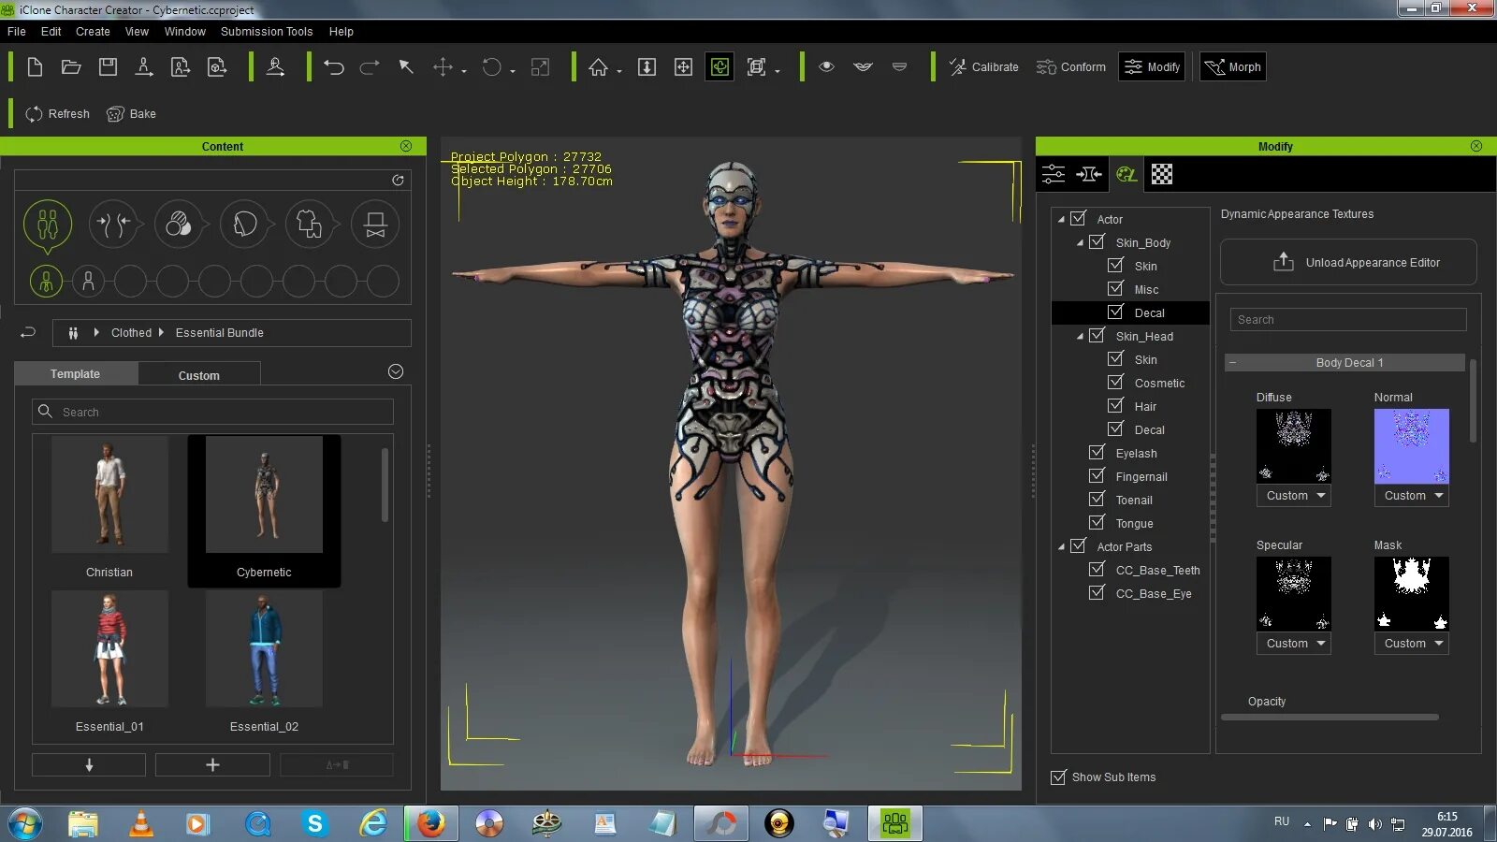Uncheck the Eyelash checkbox
Image resolution: width=1497 pixels, height=842 pixels.
(1097, 453)
